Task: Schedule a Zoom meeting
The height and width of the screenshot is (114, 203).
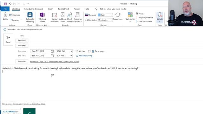Action: point(30,17)
